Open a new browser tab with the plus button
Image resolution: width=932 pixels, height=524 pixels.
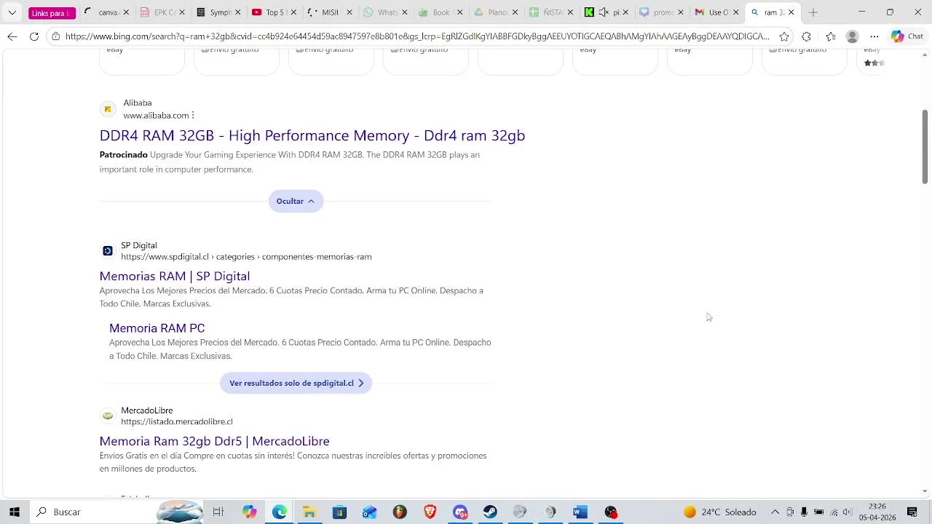(813, 12)
